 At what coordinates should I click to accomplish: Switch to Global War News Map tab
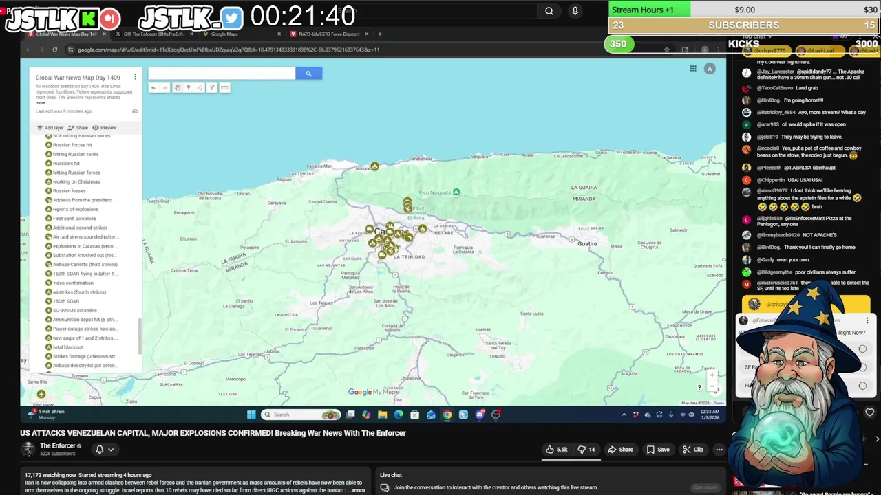tap(67, 34)
